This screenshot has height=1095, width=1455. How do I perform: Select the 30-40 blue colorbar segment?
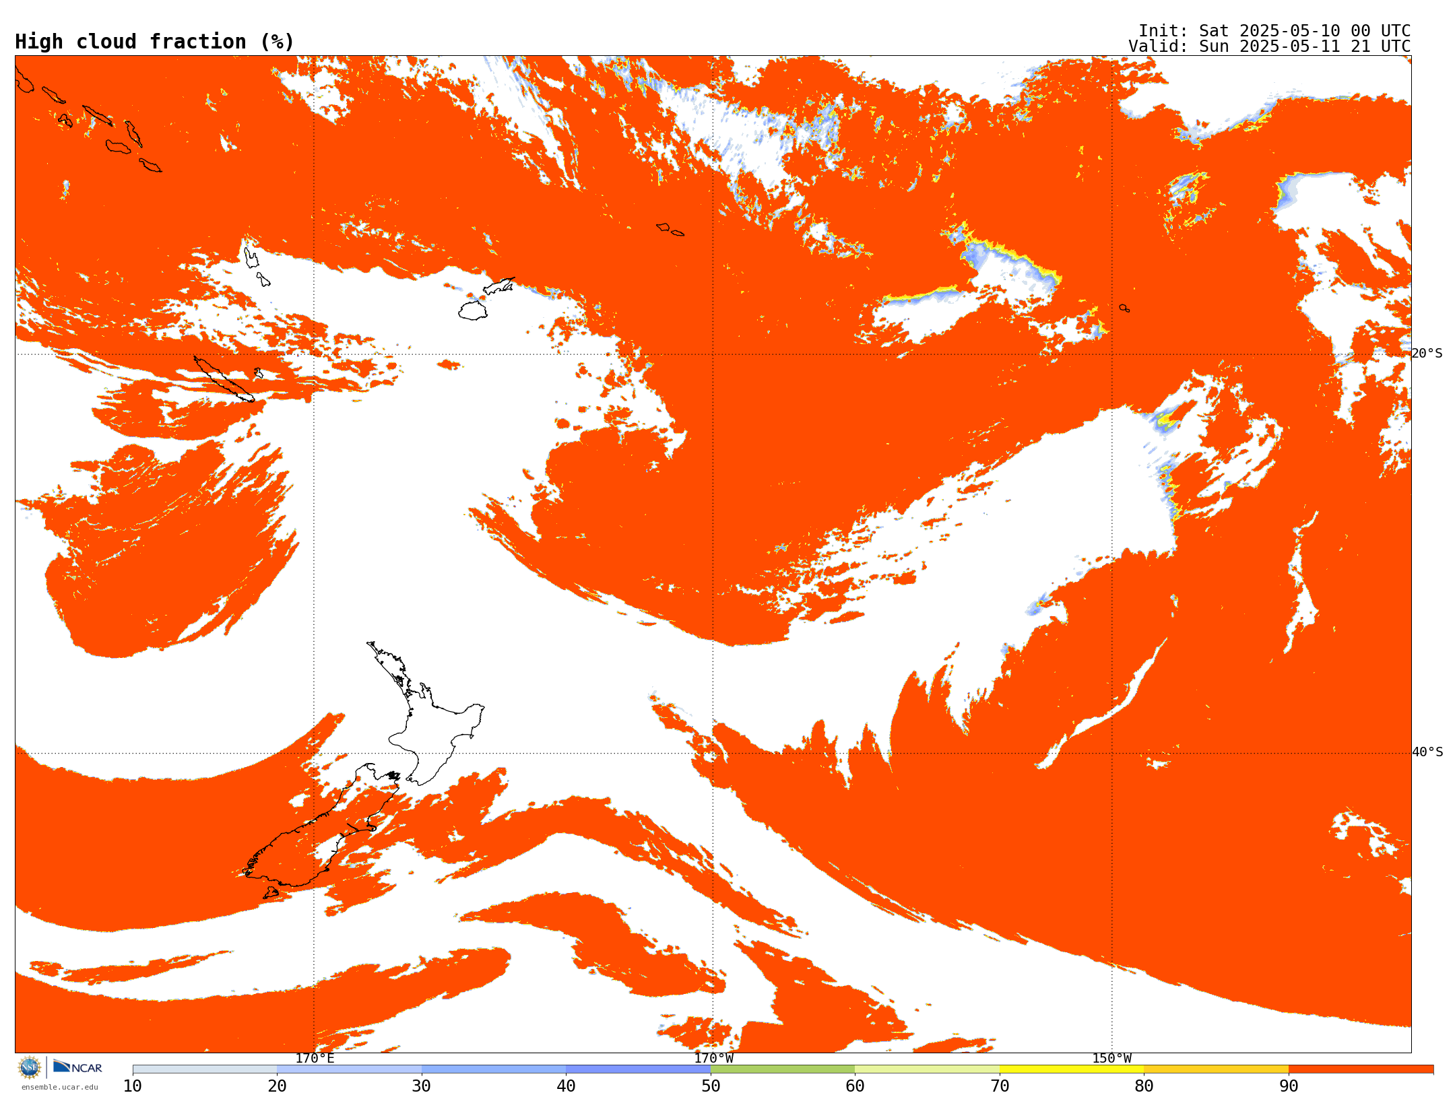pos(494,1069)
